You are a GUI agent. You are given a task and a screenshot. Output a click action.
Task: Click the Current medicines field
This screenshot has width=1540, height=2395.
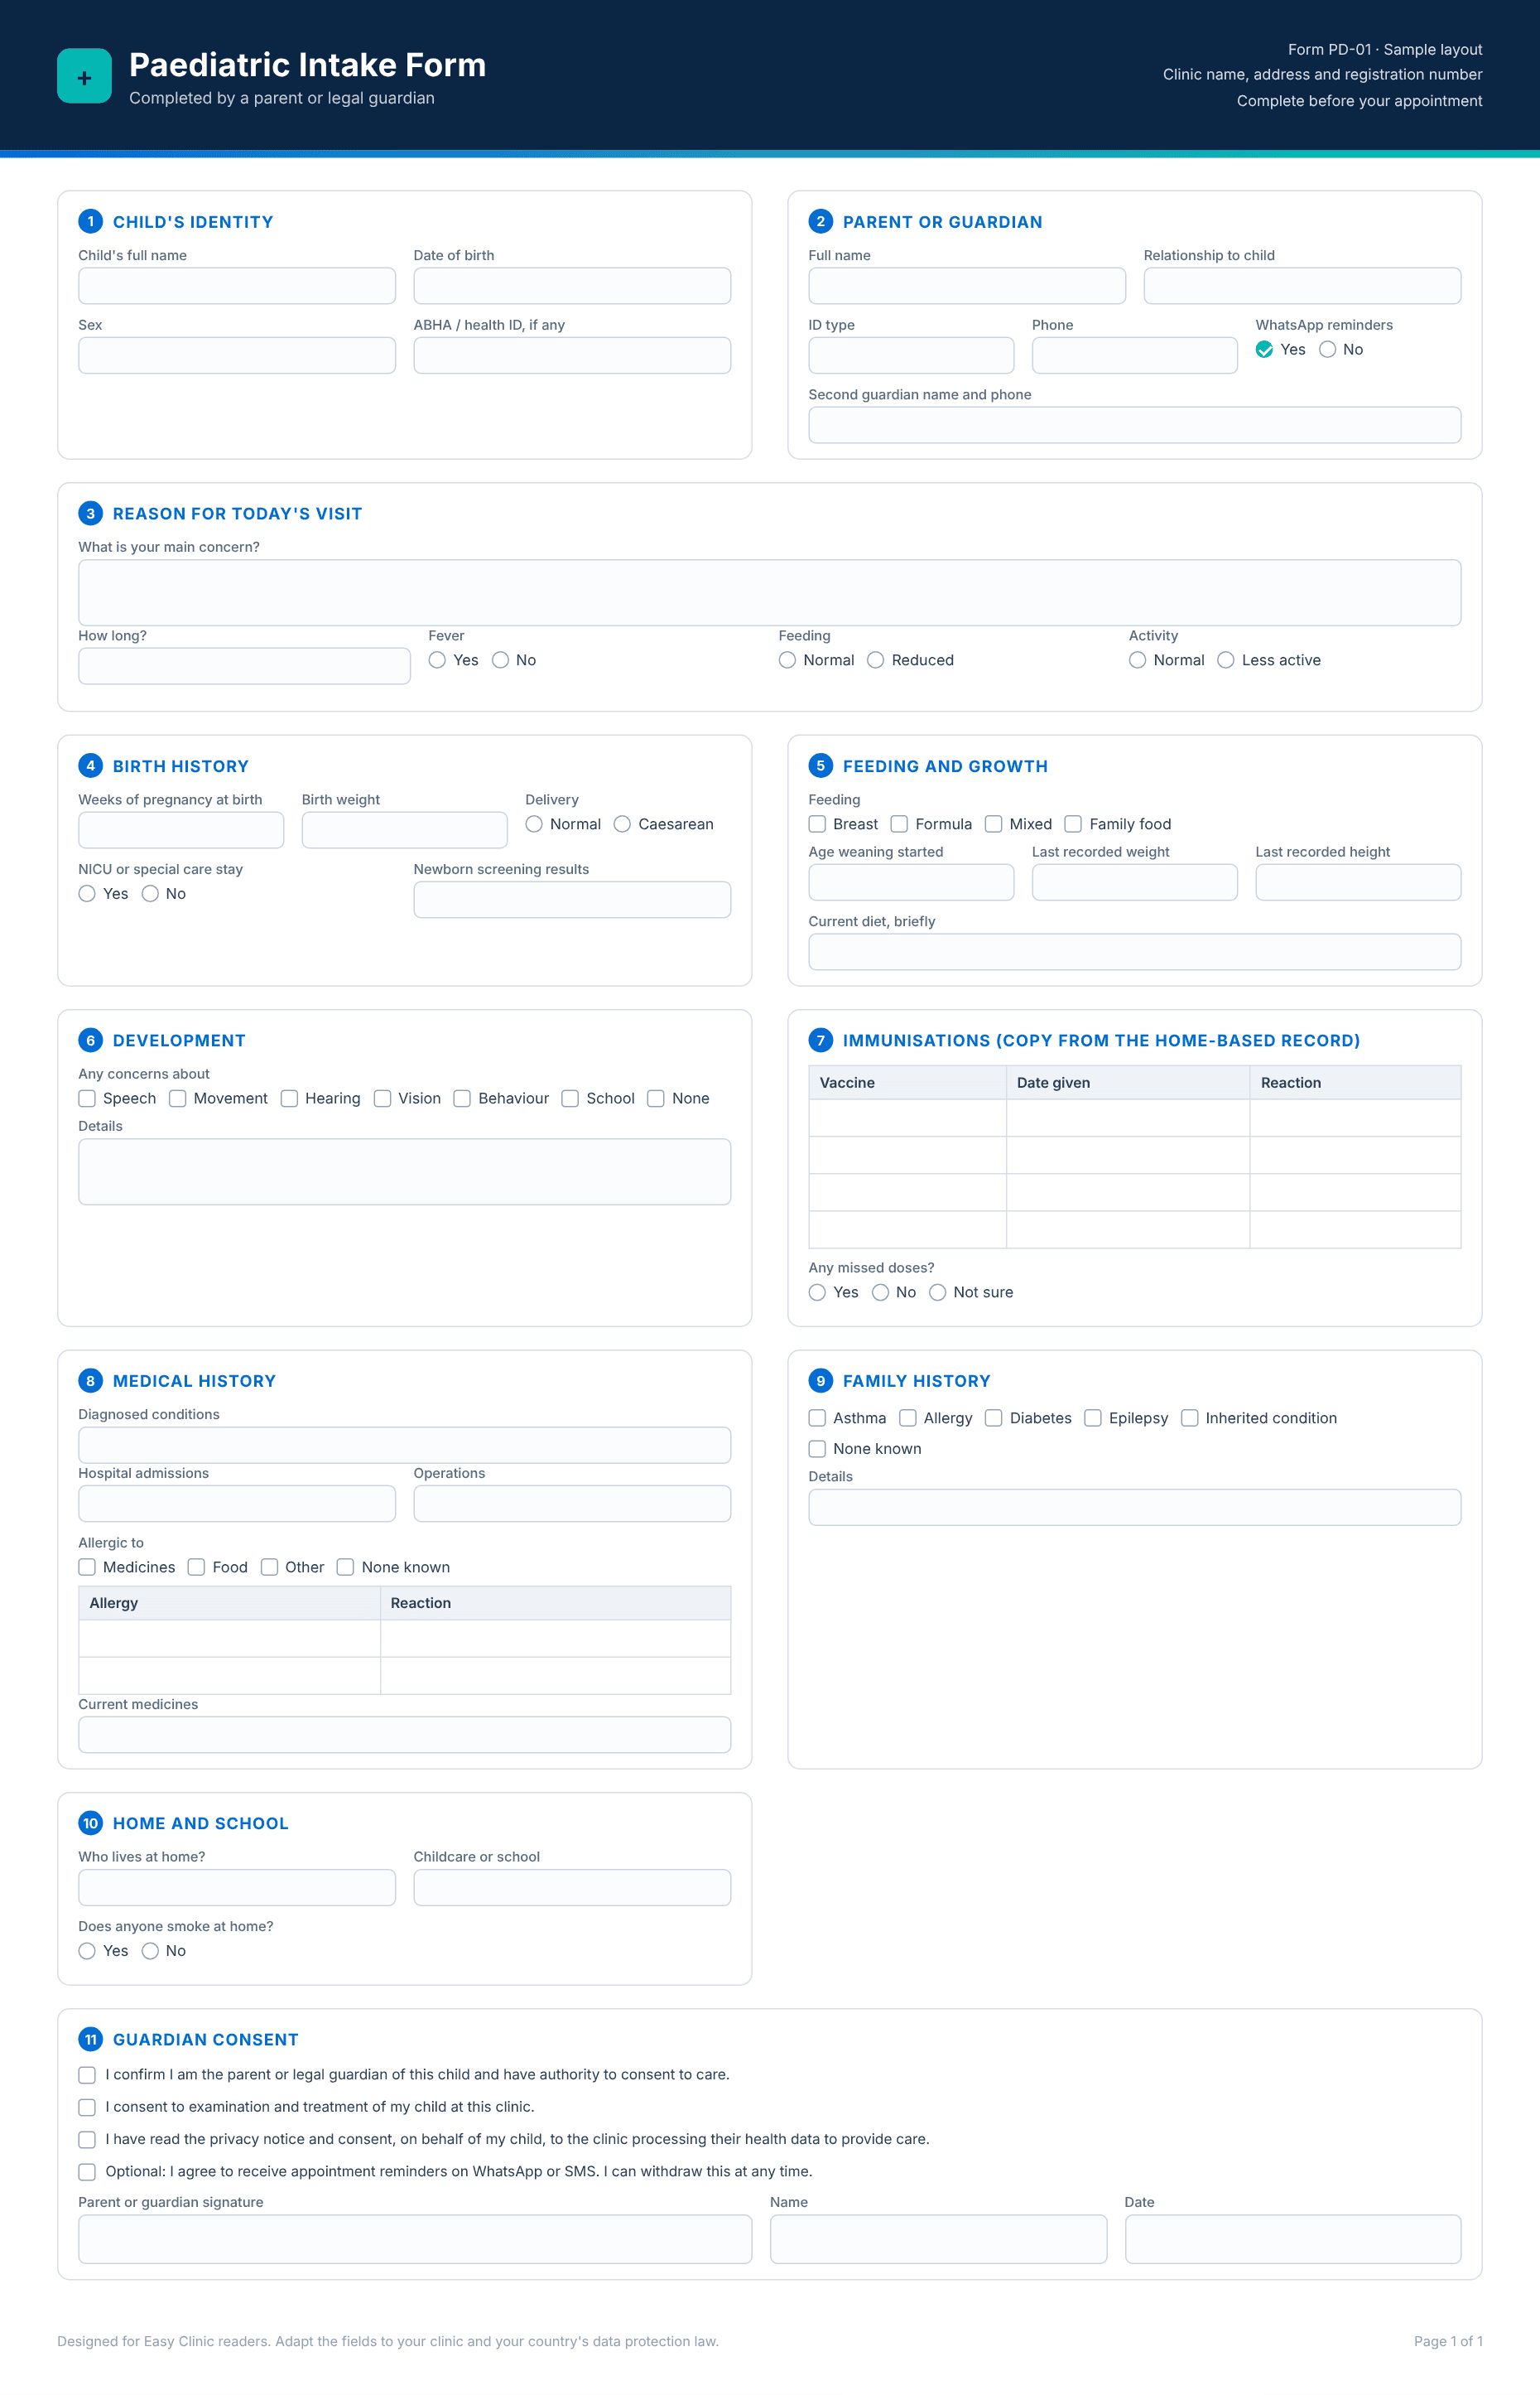pyautogui.click(x=404, y=1735)
